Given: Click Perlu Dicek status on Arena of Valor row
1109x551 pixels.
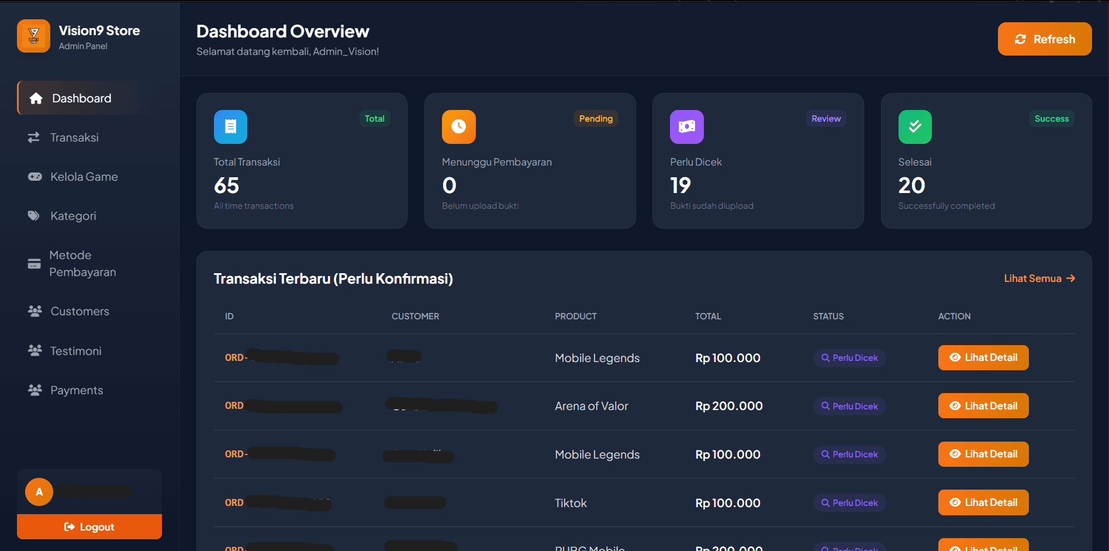Looking at the screenshot, I should (x=849, y=406).
